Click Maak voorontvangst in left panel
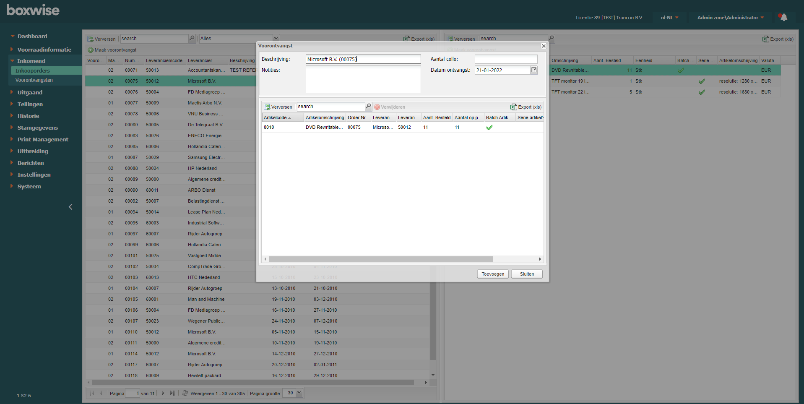This screenshot has height=404, width=804. [x=112, y=50]
